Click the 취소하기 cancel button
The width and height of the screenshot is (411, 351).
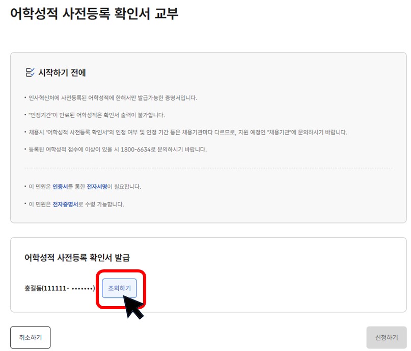click(31, 337)
